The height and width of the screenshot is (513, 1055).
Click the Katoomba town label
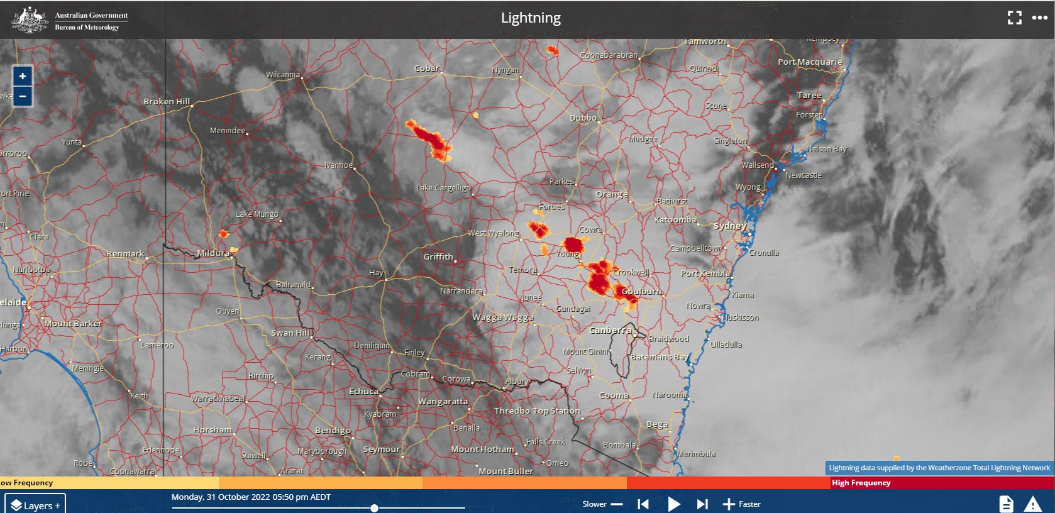(x=675, y=220)
